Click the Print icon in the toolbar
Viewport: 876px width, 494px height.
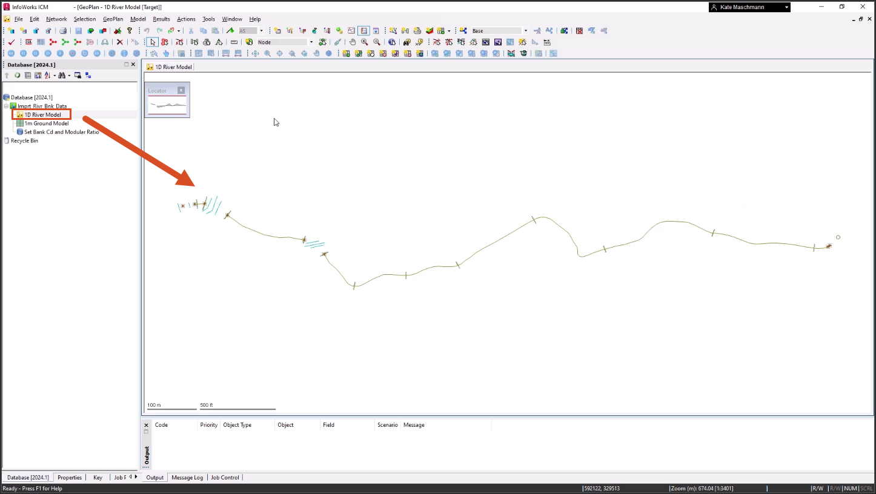(x=63, y=31)
